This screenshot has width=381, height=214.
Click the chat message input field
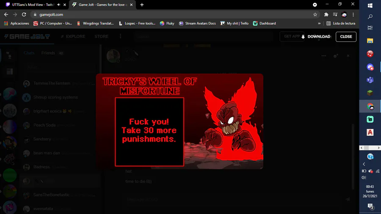click(x=233, y=199)
